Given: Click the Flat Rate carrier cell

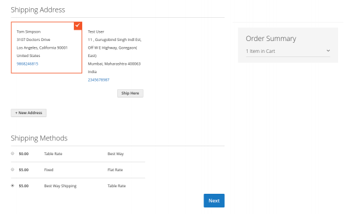Looking at the screenshot, I should (x=115, y=170).
